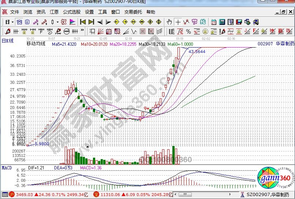Viewport: 295px width, 199px height.
Task: Open the 公式选股 menu
Action: [x=71, y=12]
